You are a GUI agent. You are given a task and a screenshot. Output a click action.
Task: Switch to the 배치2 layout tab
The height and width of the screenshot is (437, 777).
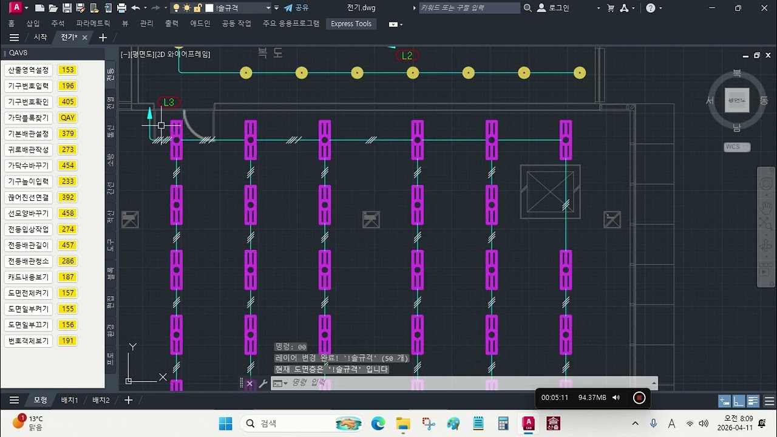[101, 400]
